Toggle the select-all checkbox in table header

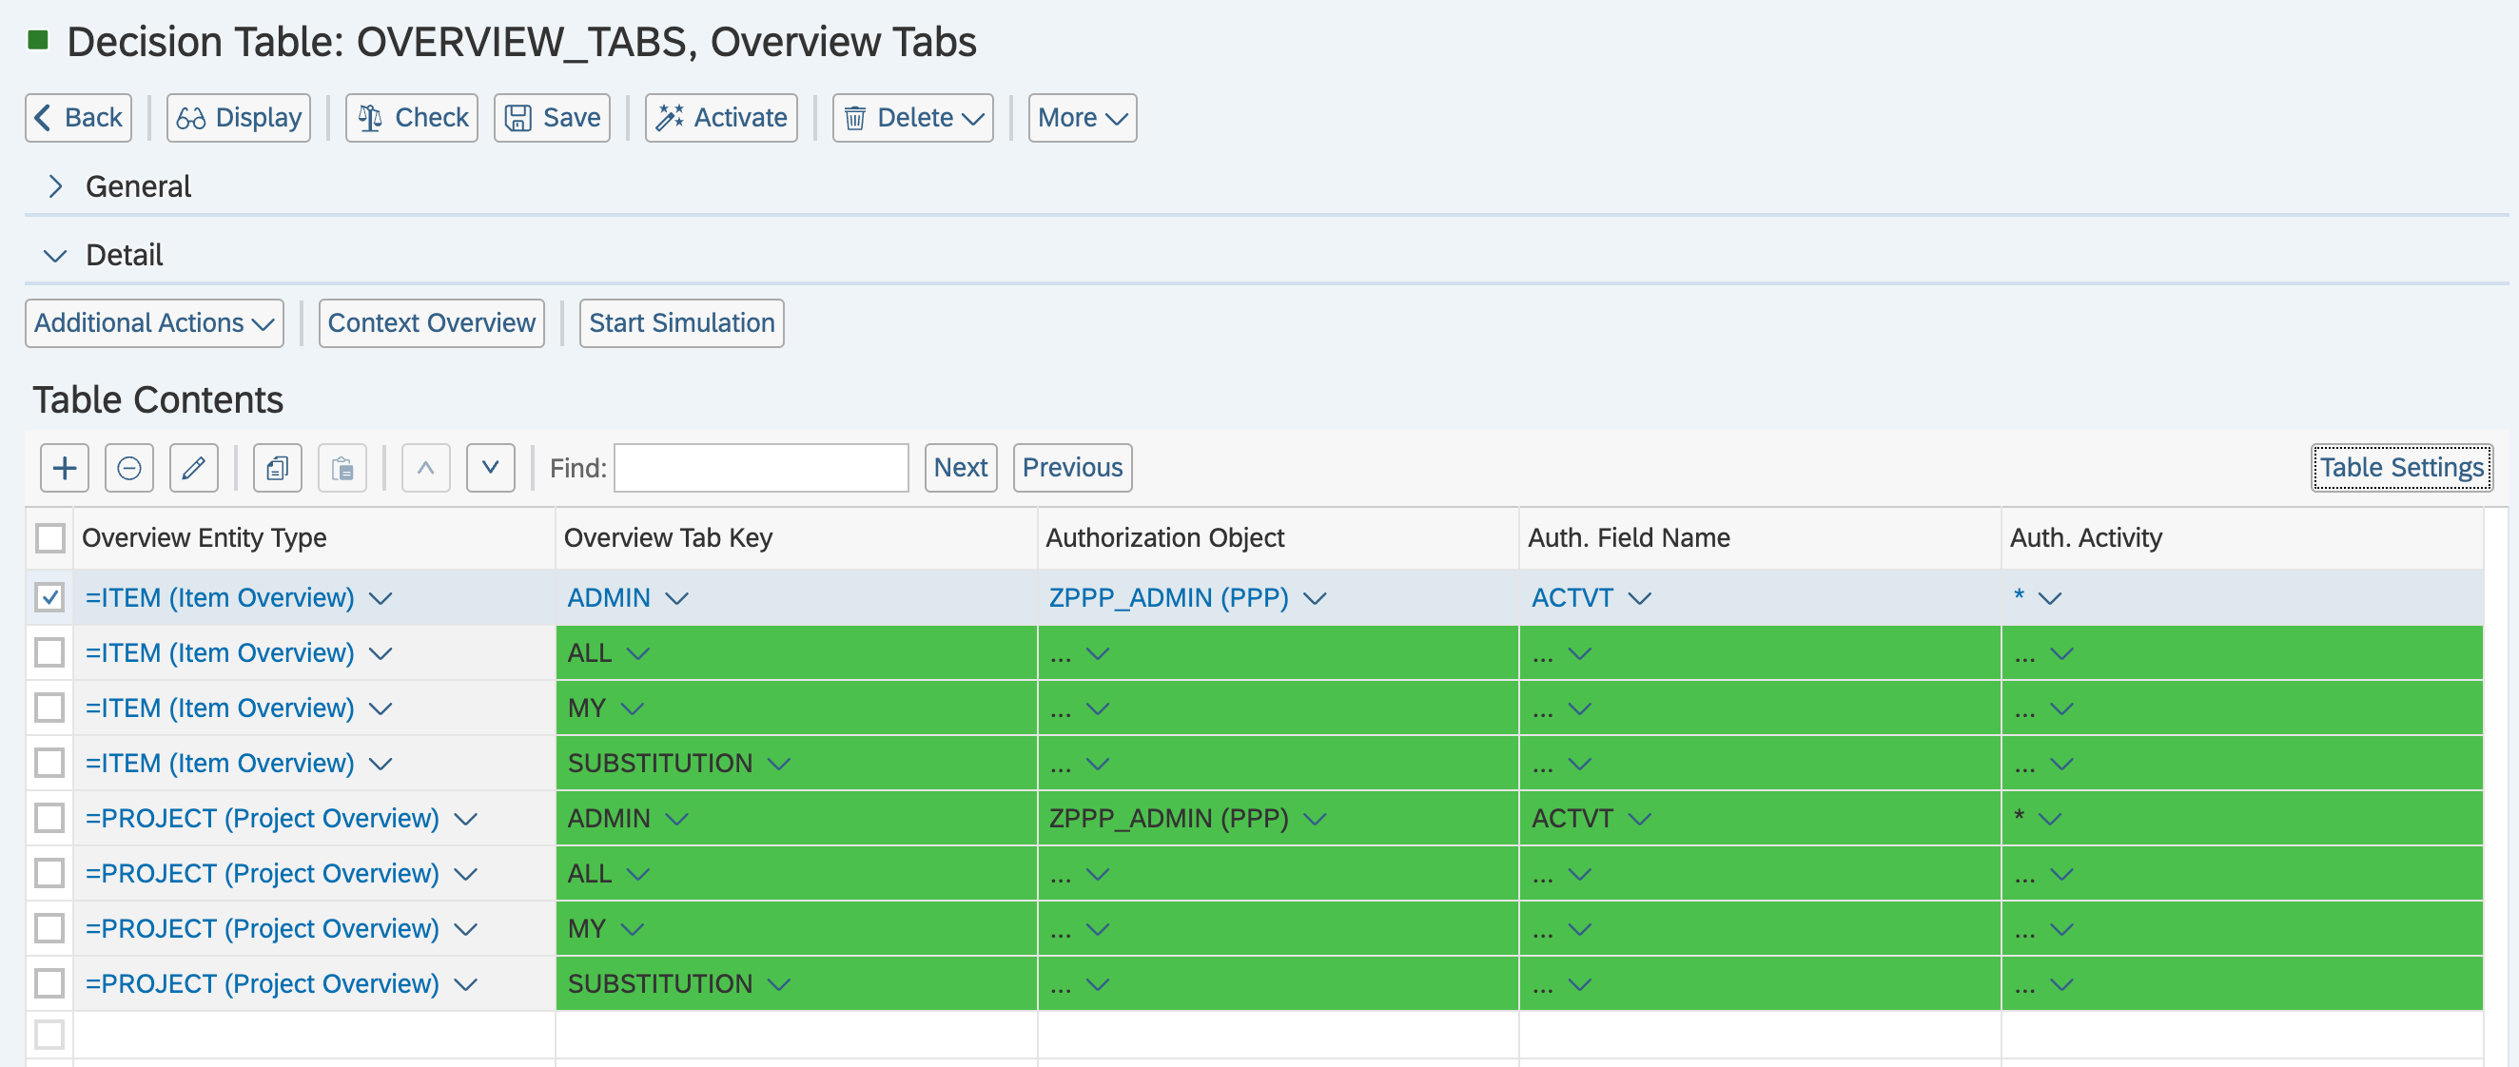pyautogui.click(x=49, y=537)
